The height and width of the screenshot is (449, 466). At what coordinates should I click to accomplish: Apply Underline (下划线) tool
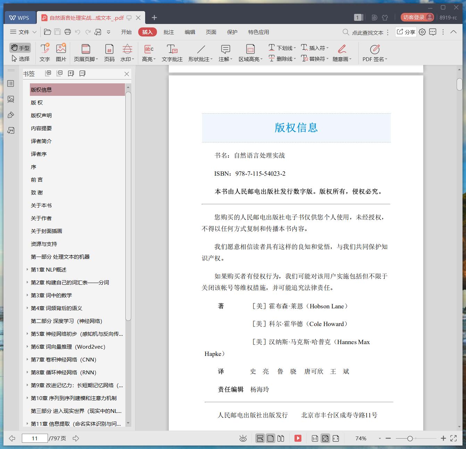(282, 48)
